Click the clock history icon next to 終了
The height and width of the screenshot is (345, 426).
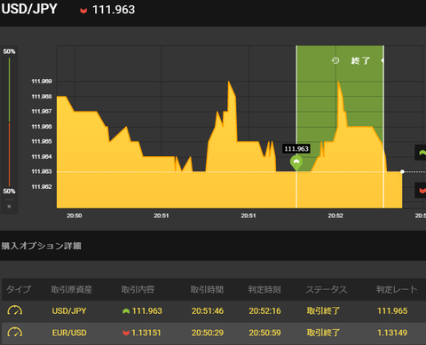335,60
